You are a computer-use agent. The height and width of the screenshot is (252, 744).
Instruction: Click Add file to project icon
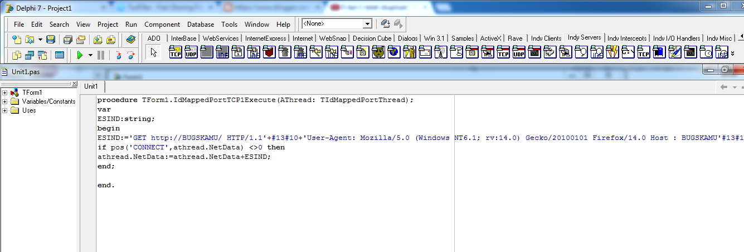98,40
